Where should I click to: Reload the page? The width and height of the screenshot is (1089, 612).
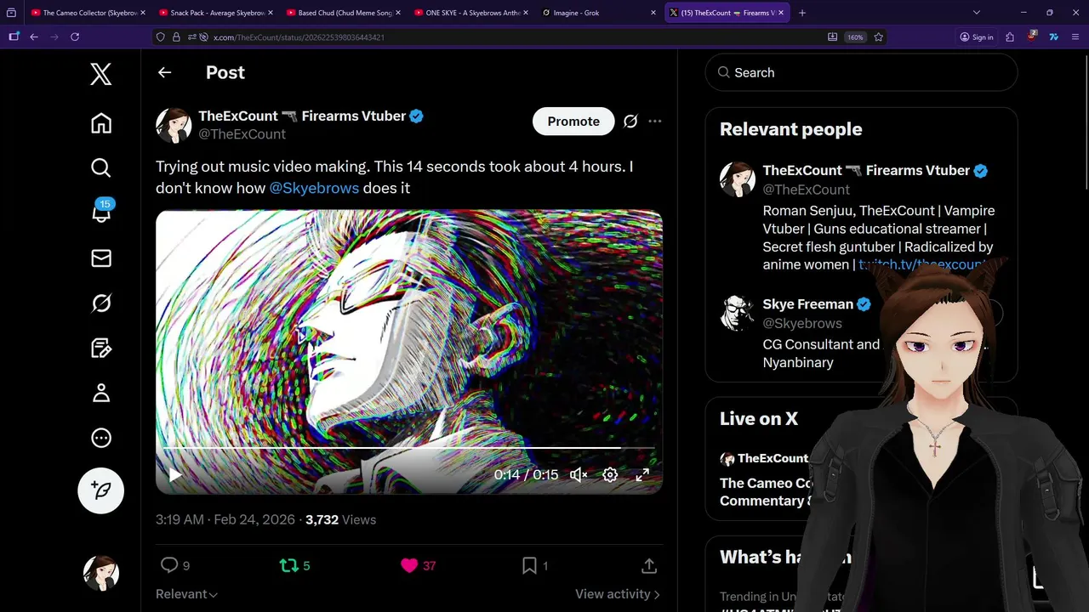pos(75,37)
